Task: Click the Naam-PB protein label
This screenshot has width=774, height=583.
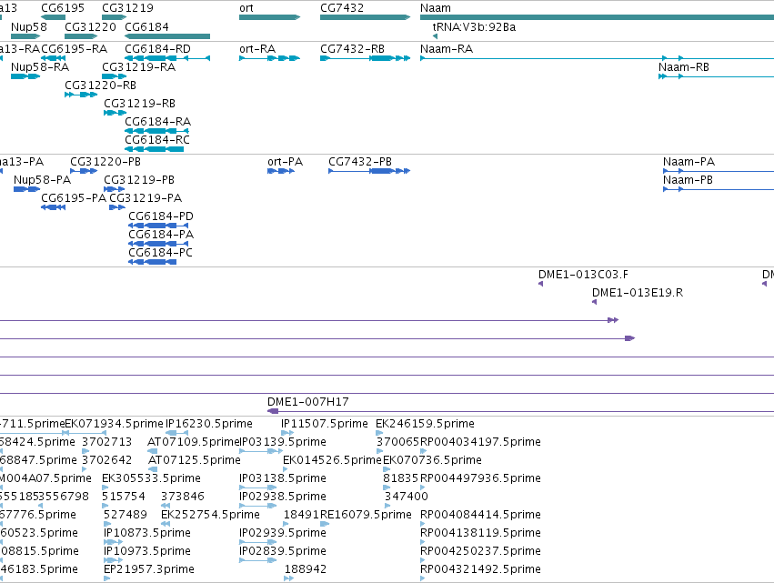Action: pyautogui.click(x=688, y=180)
